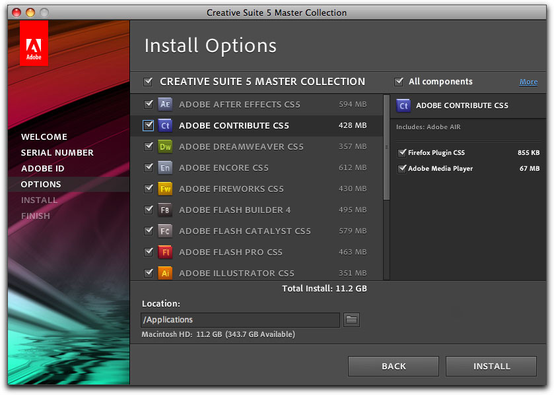
Task: Click the Flash Pro Fl icon
Action: point(165,252)
